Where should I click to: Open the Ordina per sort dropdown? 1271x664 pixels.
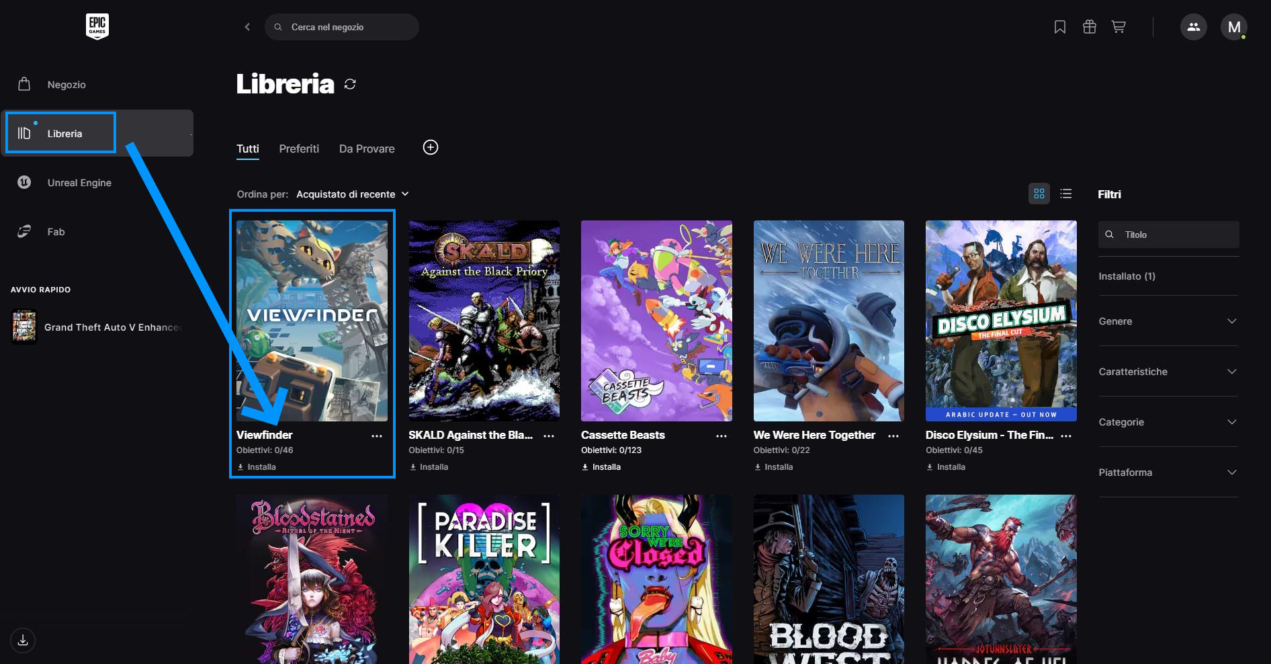click(352, 194)
